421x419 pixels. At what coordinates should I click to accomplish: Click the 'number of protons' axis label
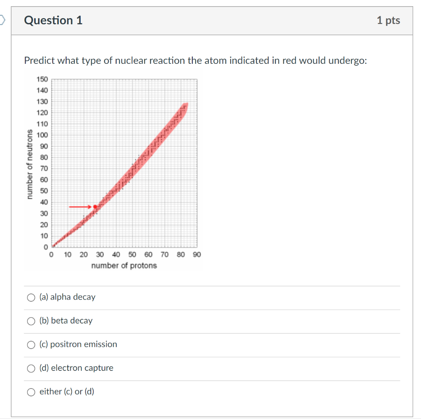(124, 265)
